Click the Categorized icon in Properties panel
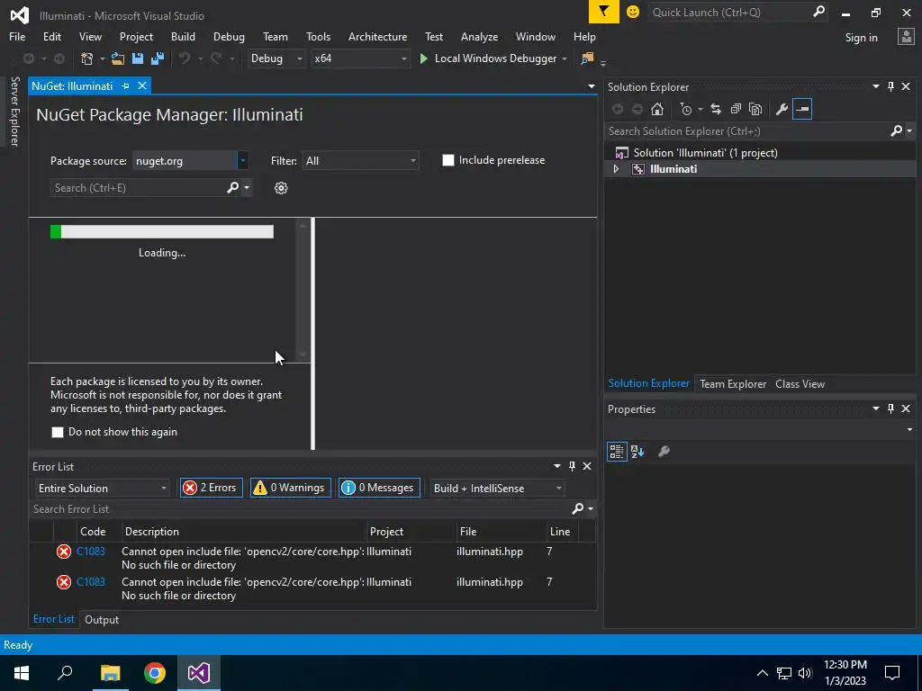 click(616, 452)
